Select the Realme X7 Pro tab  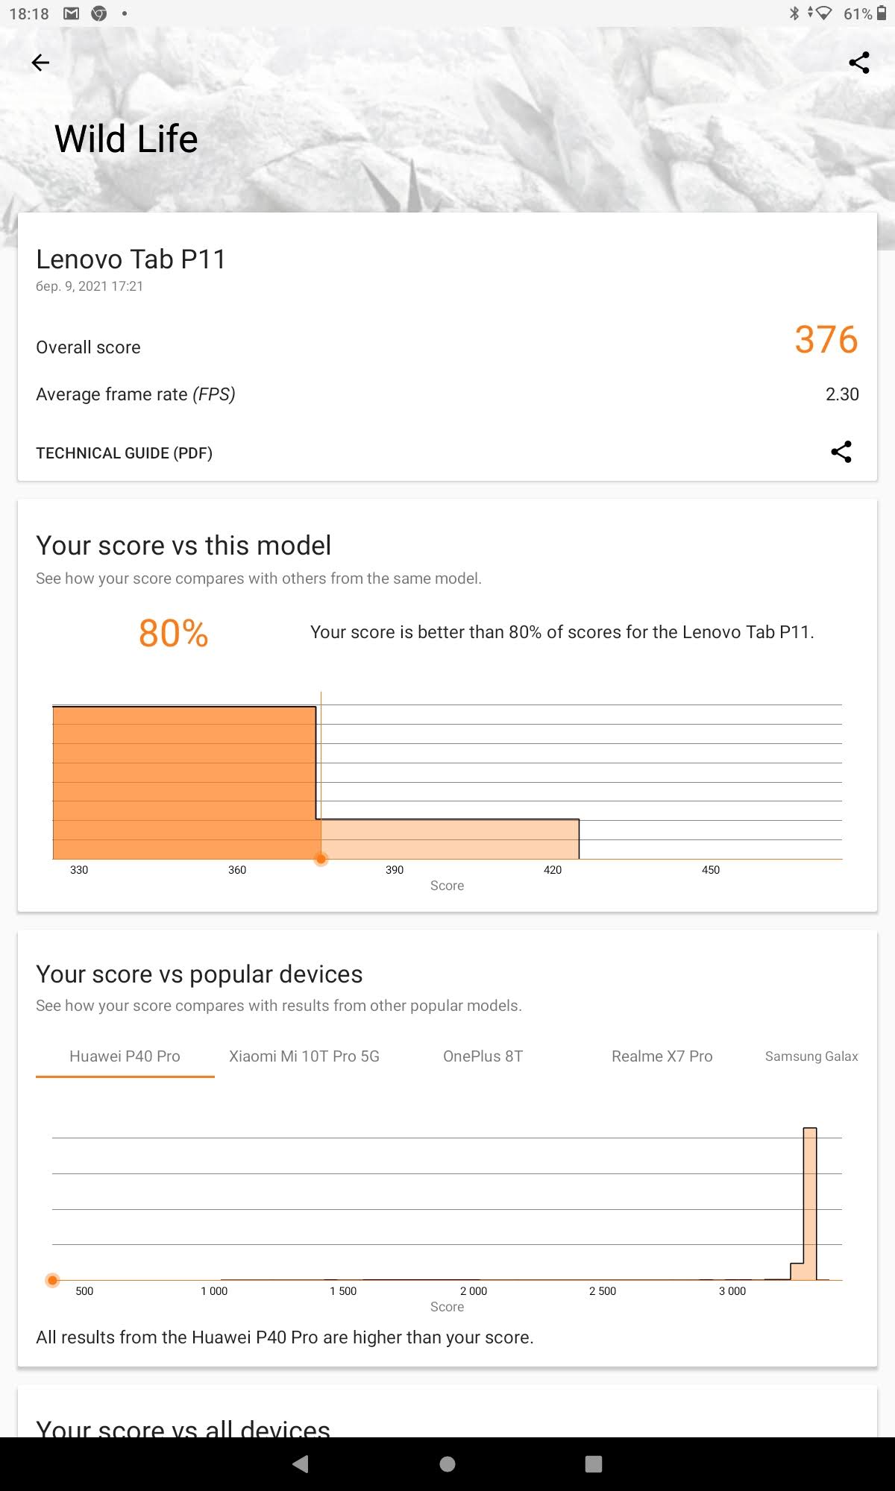(x=662, y=1056)
